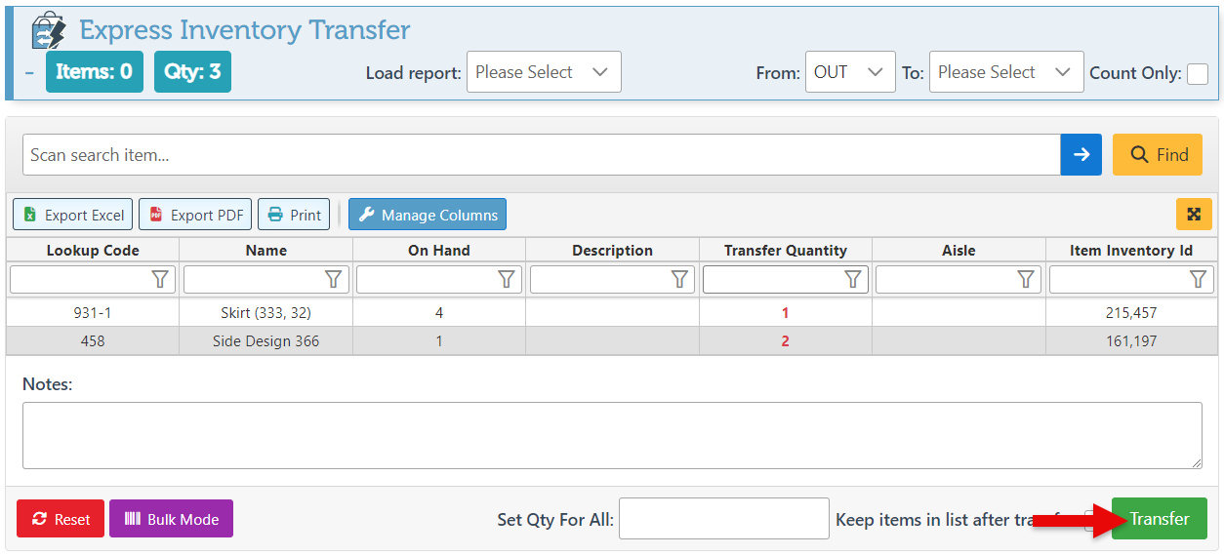
Task: Select the Side Design 366 row
Action: pos(265,341)
